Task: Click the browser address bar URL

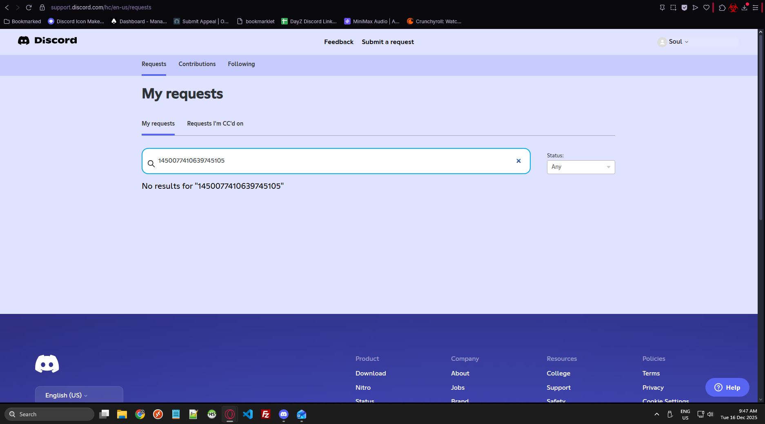Action: (101, 7)
